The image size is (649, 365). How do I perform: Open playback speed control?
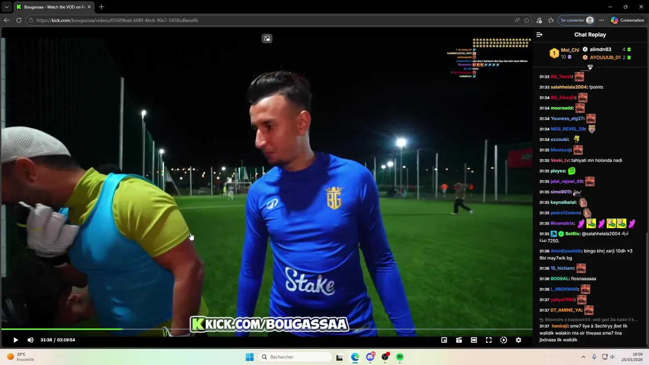[503, 340]
